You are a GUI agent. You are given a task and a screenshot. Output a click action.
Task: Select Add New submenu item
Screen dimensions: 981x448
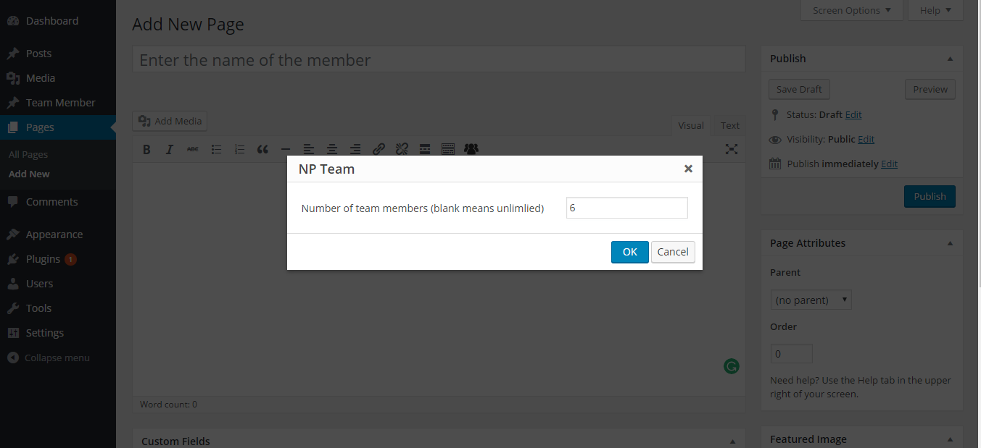pos(29,174)
